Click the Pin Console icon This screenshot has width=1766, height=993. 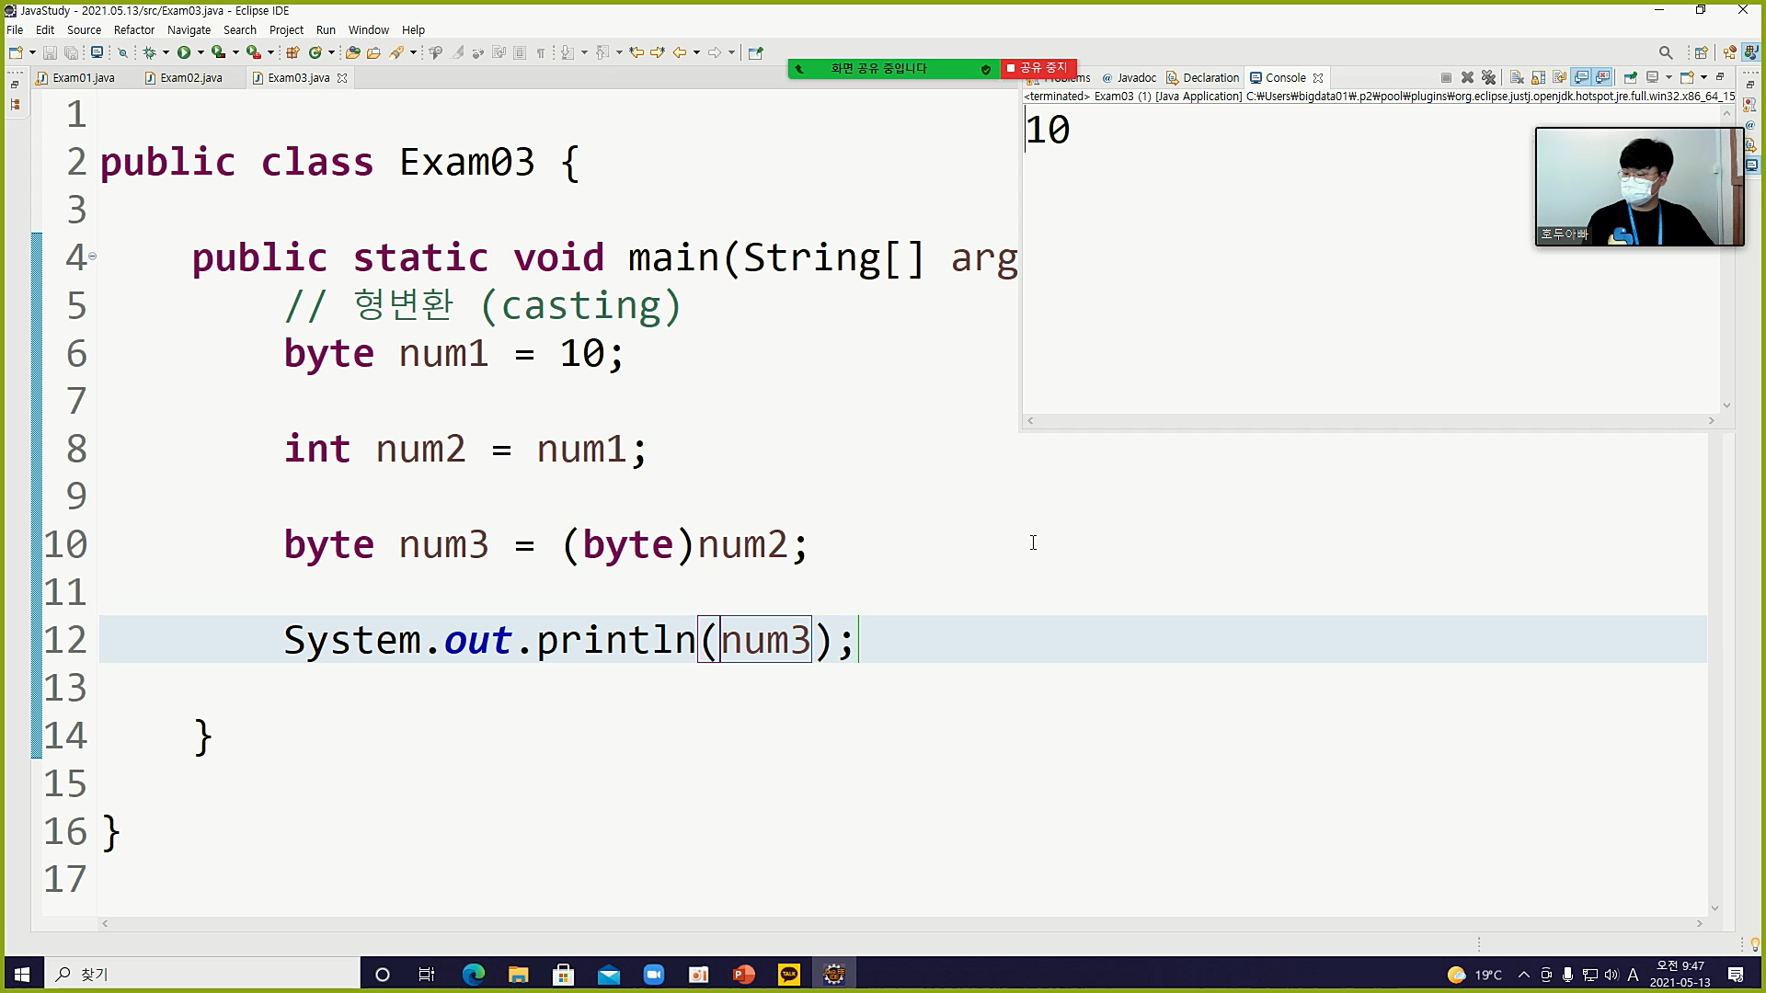pyautogui.click(x=1630, y=77)
